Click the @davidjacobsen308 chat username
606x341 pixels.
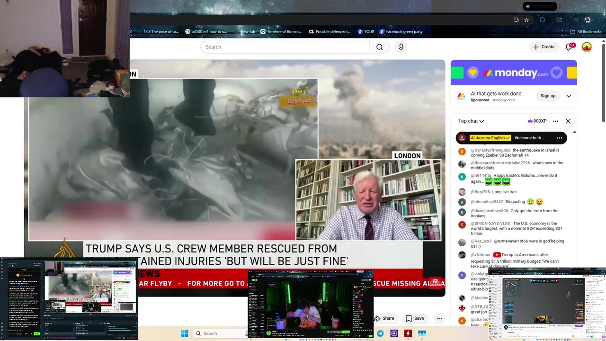click(x=490, y=211)
